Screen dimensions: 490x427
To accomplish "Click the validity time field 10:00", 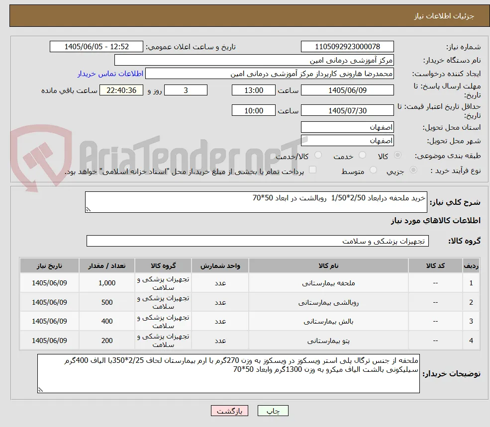I will pos(253,110).
